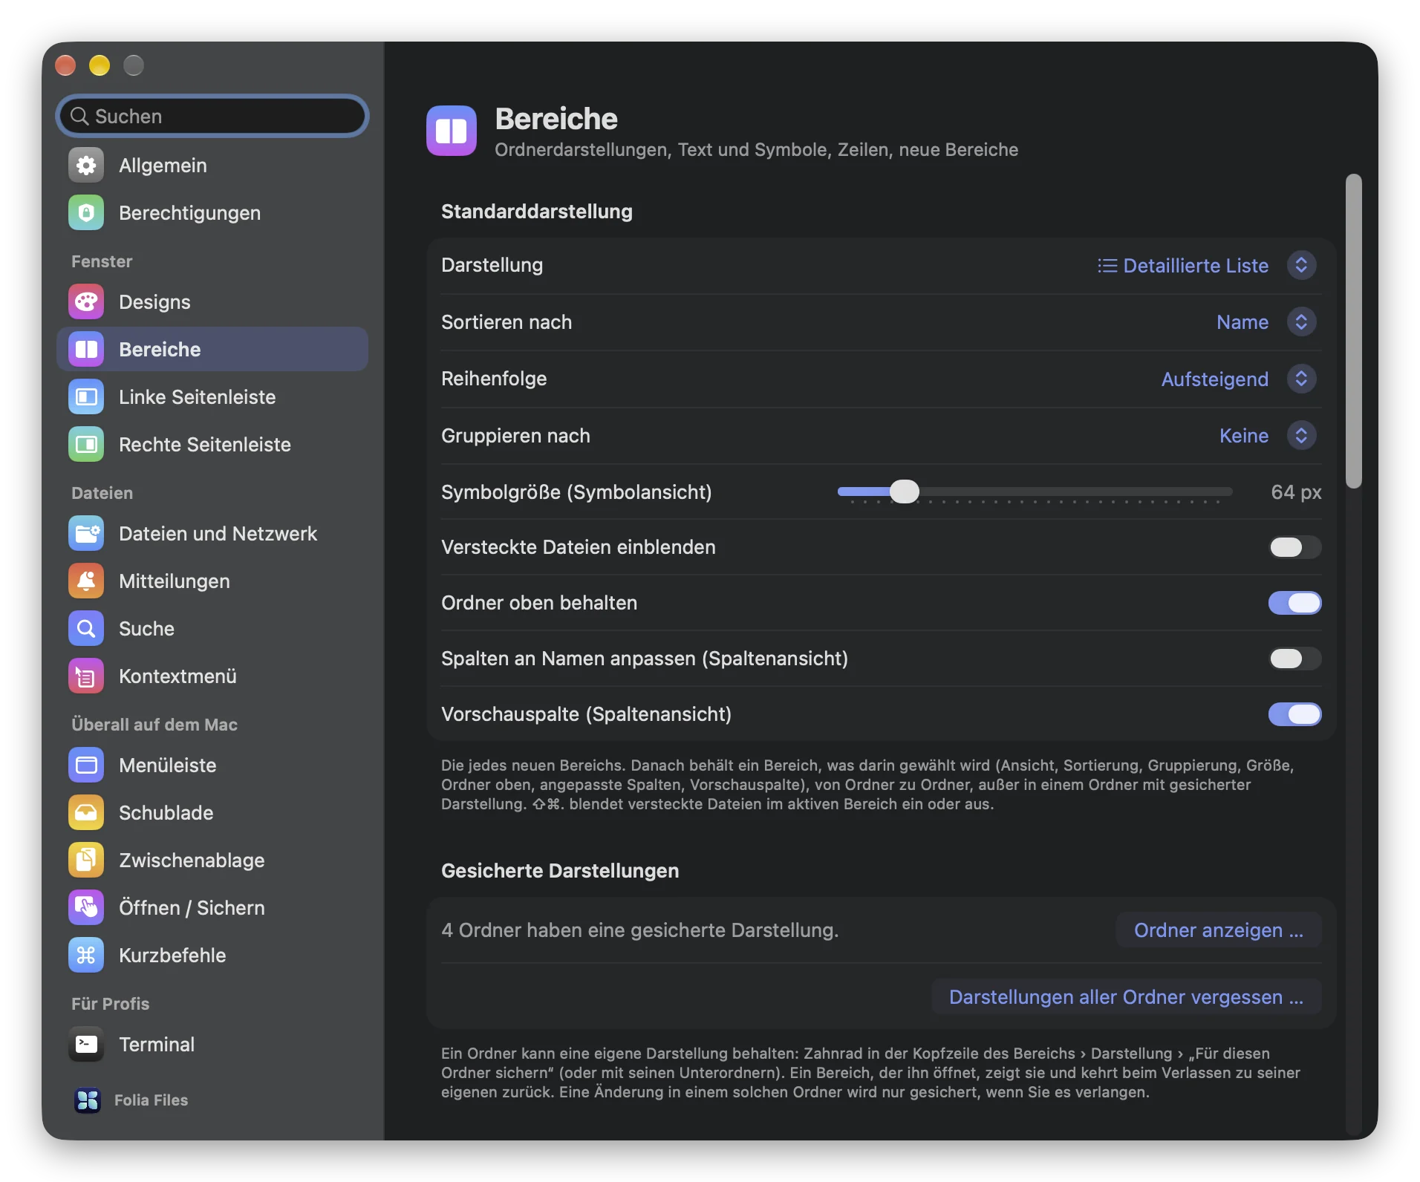Open the Darstellung dropdown Detaillierte Liste
The image size is (1420, 1182).
click(x=1206, y=266)
